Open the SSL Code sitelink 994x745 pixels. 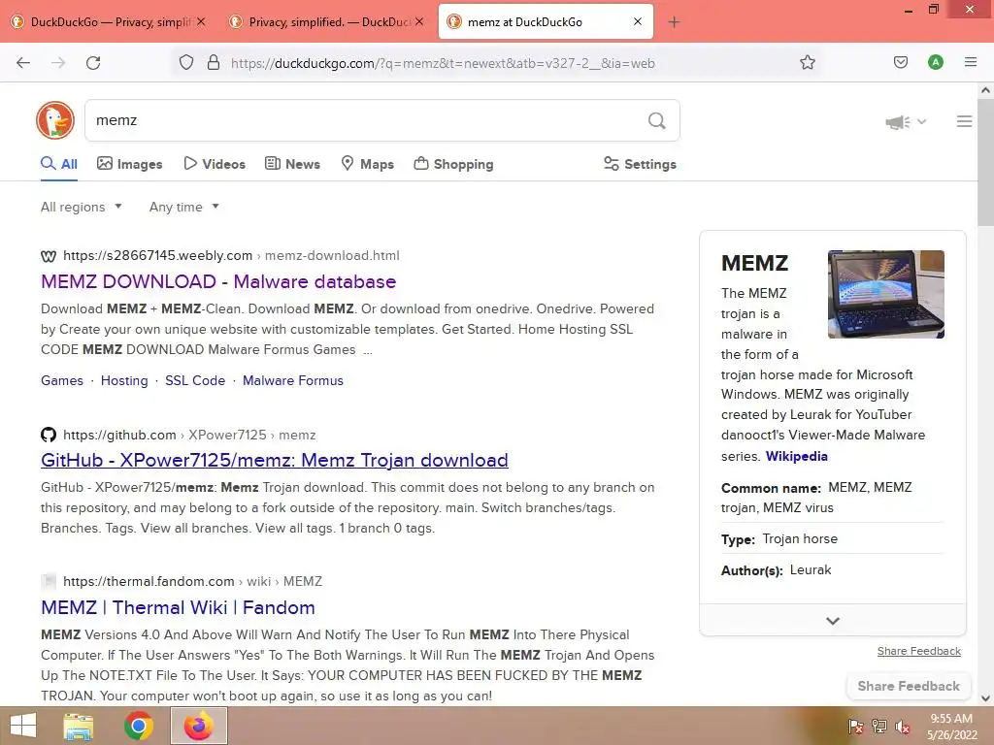coord(195,380)
